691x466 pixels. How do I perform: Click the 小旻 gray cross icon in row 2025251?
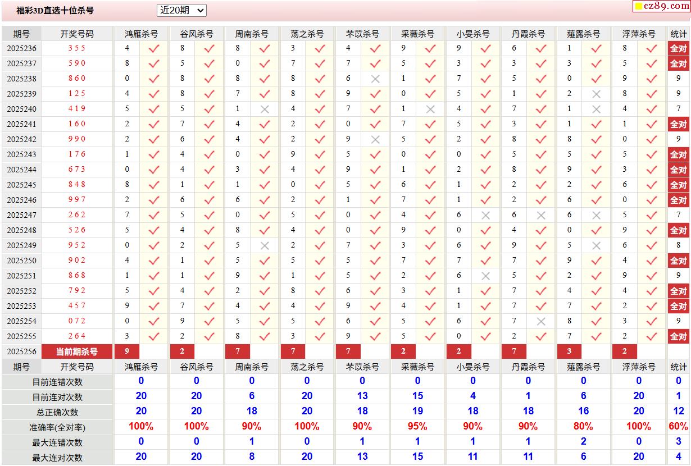click(486, 276)
